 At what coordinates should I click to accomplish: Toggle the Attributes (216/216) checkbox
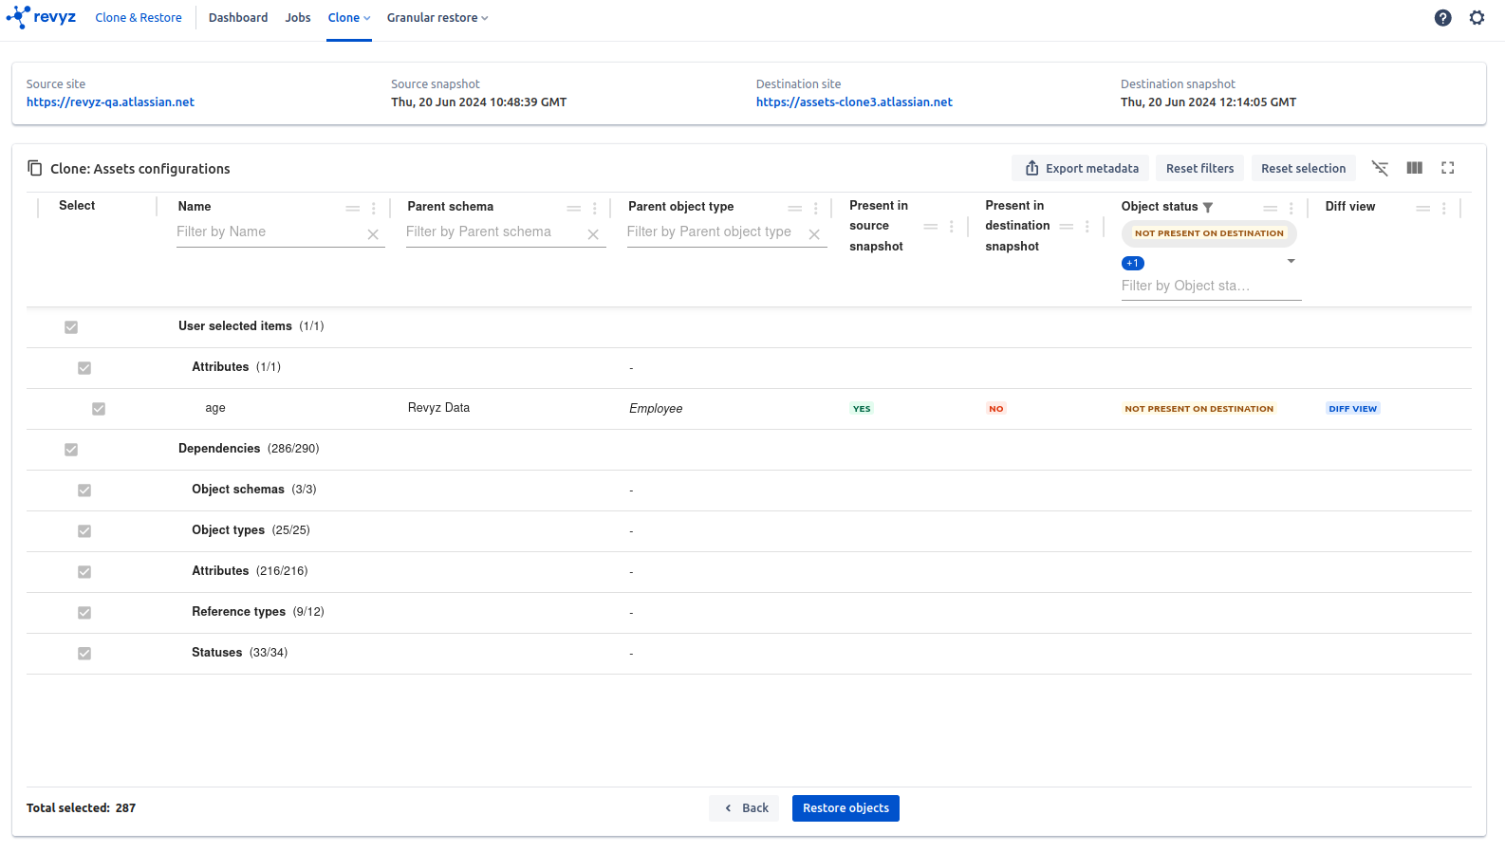[x=84, y=572]
